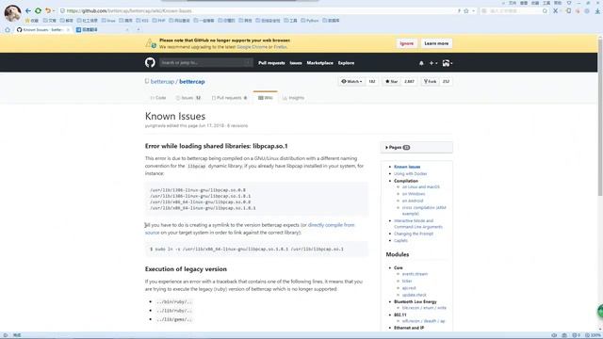The width and height of the screenshot is (603, 339).
Task: Open Caplets sidebar link
Action: pyautogui.click(x=400, y=241)
